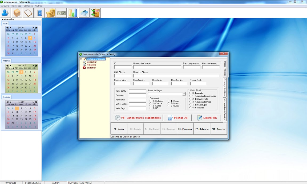Open the gold coins toolbar icon

51,13
